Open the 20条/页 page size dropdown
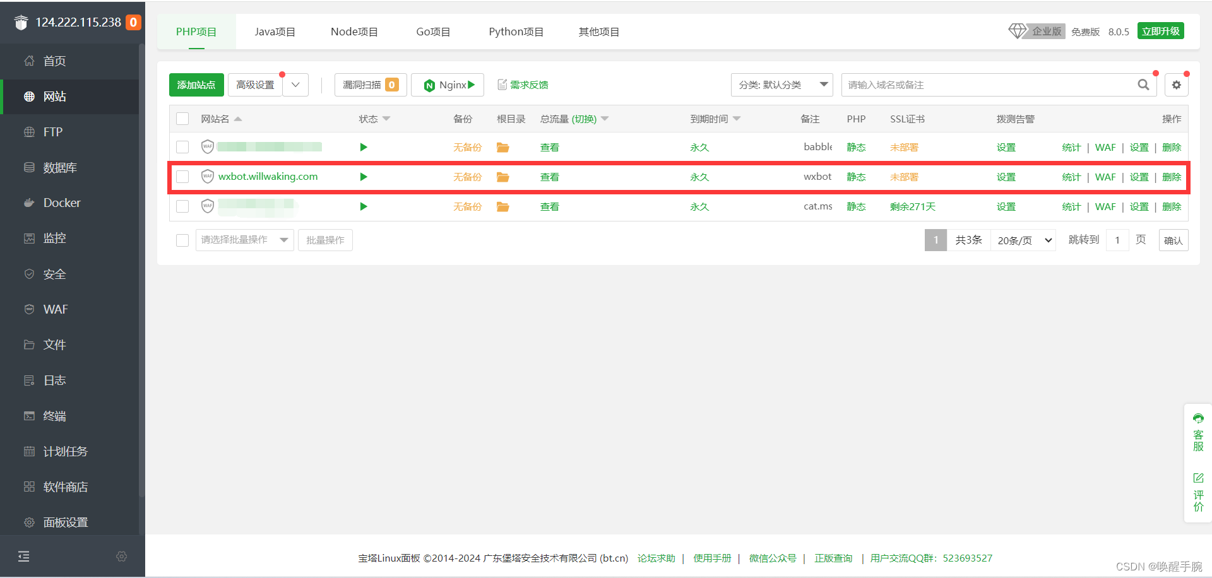This screenshot has width=1212, height=578. point(1024,240)
